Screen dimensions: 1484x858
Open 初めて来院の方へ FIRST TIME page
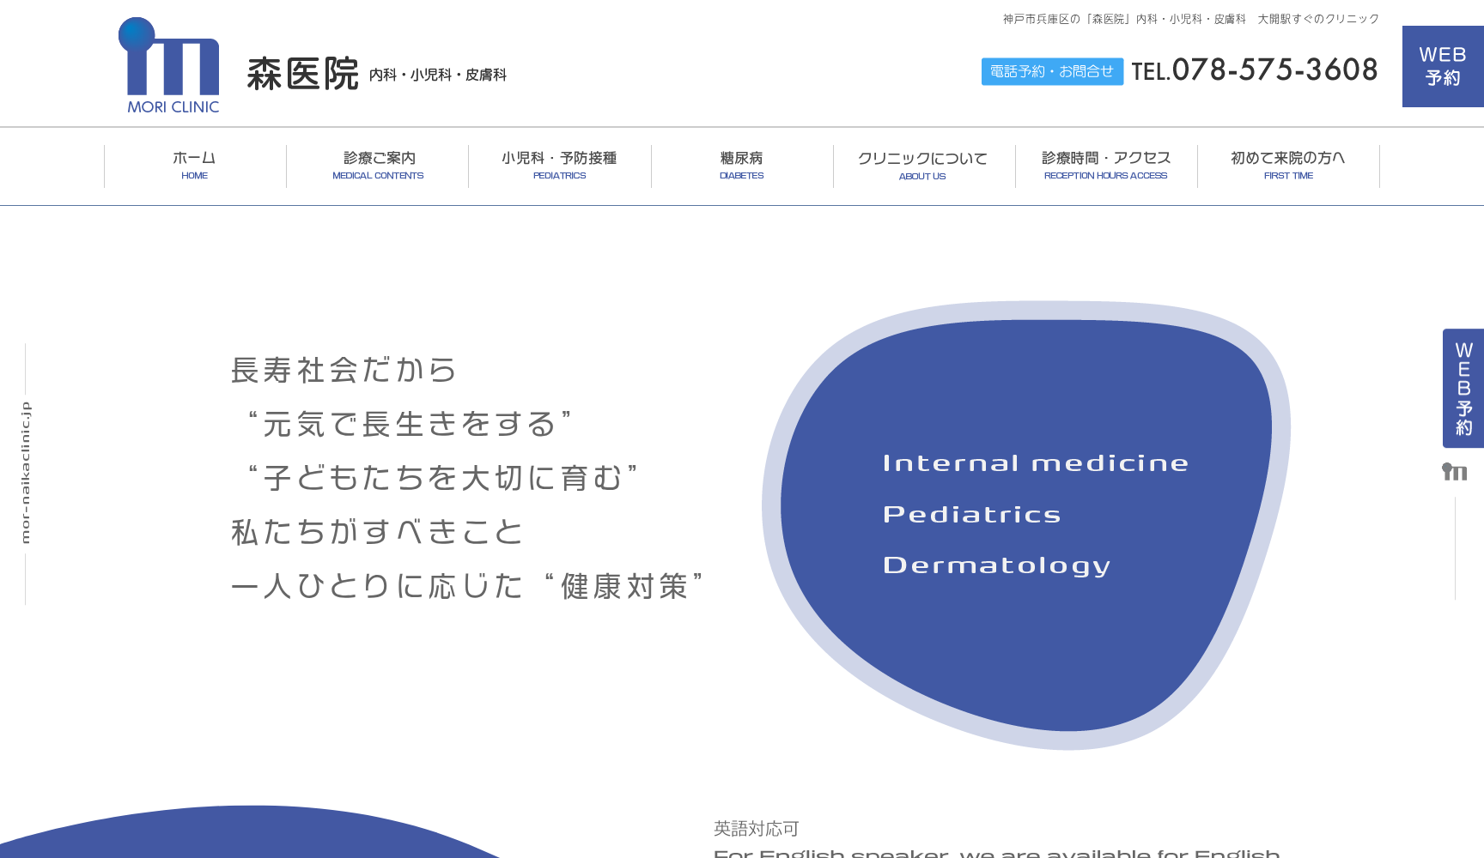coord(1287,165)
